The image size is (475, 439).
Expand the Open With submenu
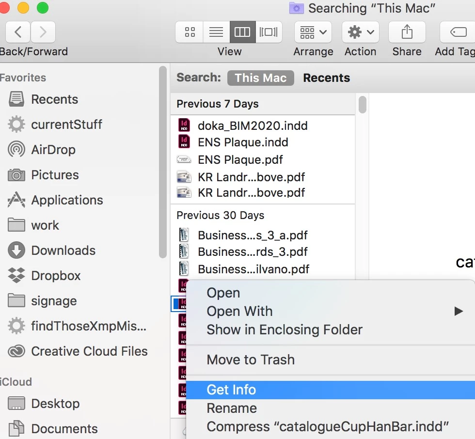click(x=331, y=311)
